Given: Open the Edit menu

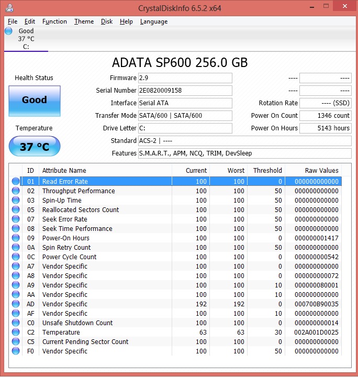Looking at the screenshot, I should click(29, 21).
